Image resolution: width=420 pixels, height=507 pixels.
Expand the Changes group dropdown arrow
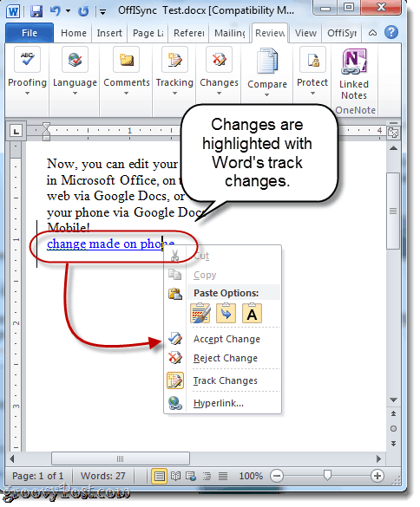219,94
